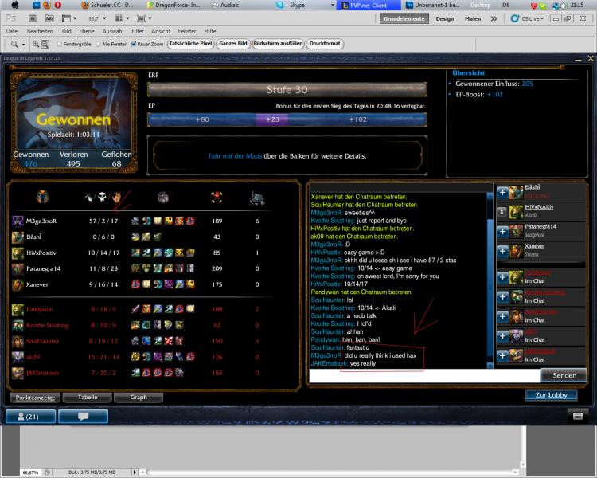Open the Bearbeiten menu
This screenshot has height=478, width=597.
click(40, 31)
